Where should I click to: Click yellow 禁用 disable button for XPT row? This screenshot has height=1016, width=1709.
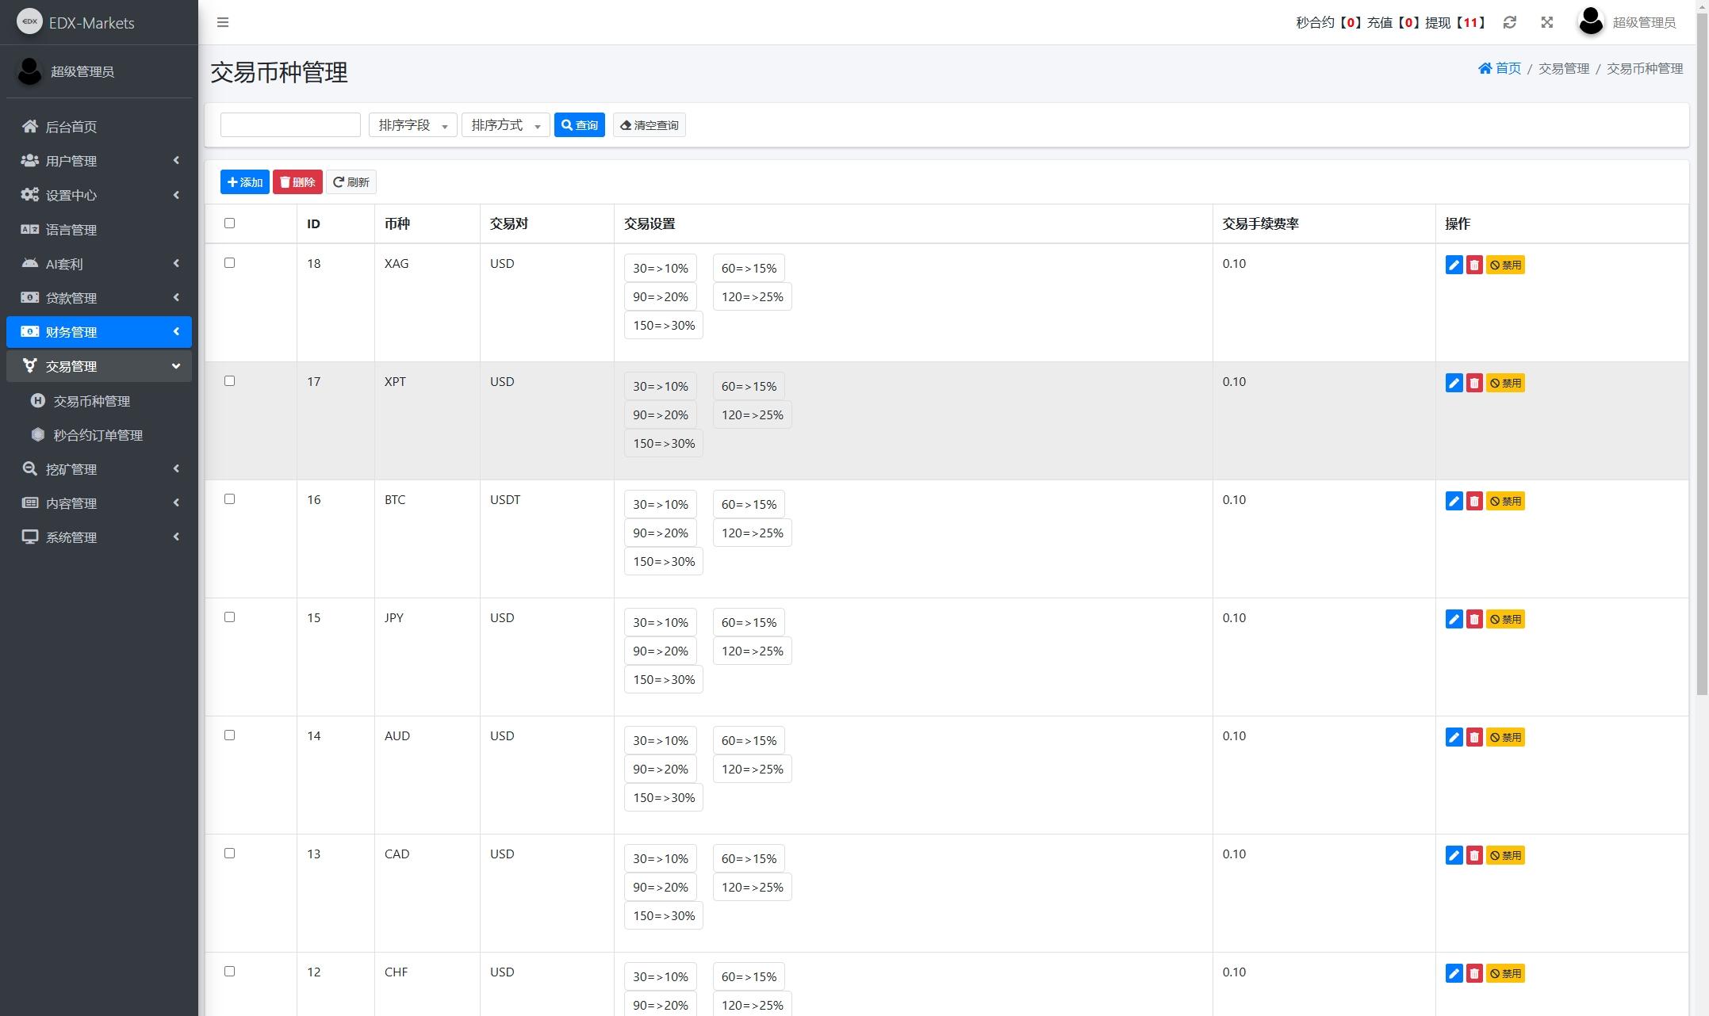tap(1505, 384)
